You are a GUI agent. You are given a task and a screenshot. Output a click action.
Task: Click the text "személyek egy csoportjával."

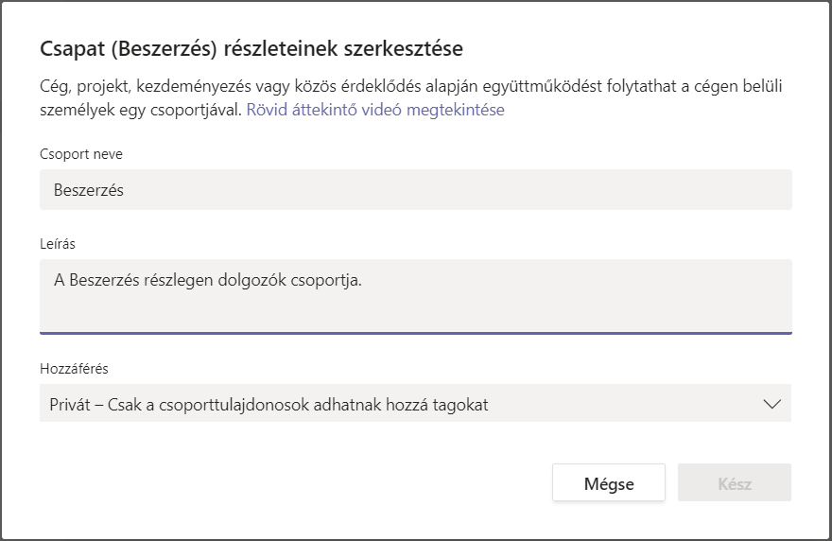tap(140, 110)
